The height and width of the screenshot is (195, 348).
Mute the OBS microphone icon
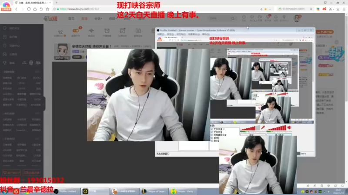[263, 127]
